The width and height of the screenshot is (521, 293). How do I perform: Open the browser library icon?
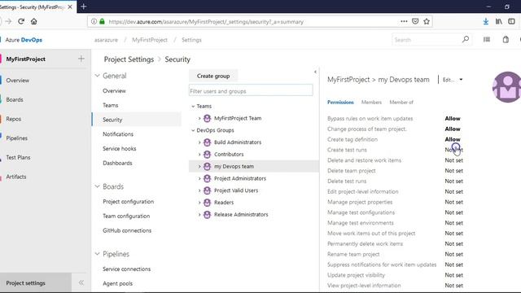pyautogui.click(x=499, y=22)
